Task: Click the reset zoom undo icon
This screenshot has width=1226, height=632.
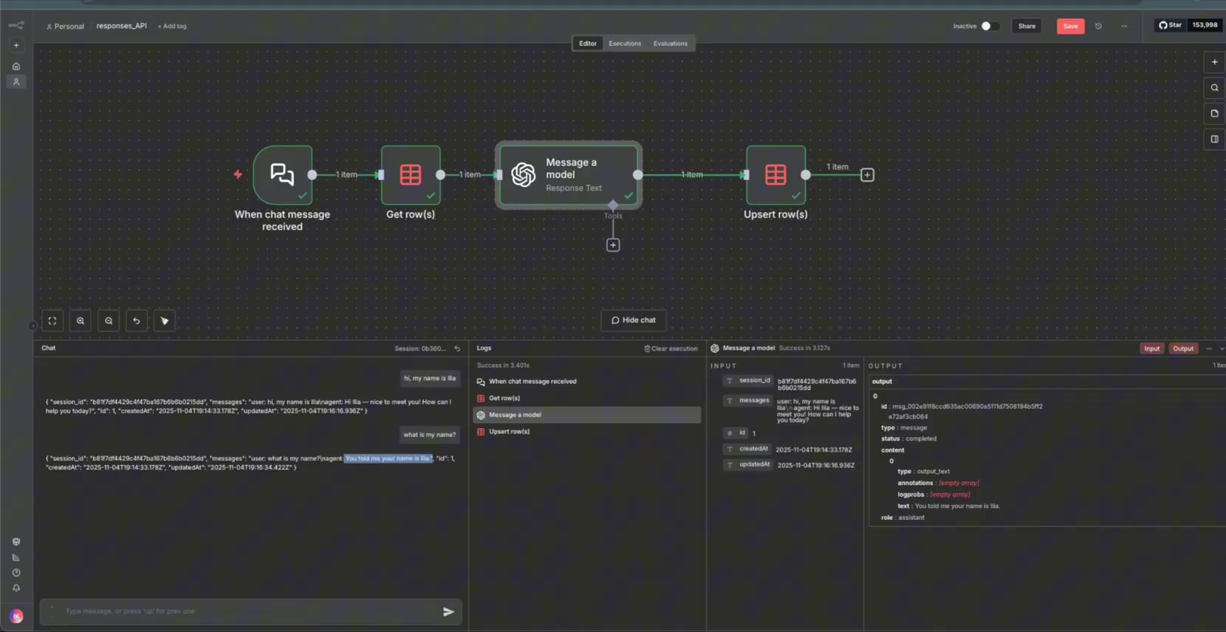Action: [x=137, y=320]
